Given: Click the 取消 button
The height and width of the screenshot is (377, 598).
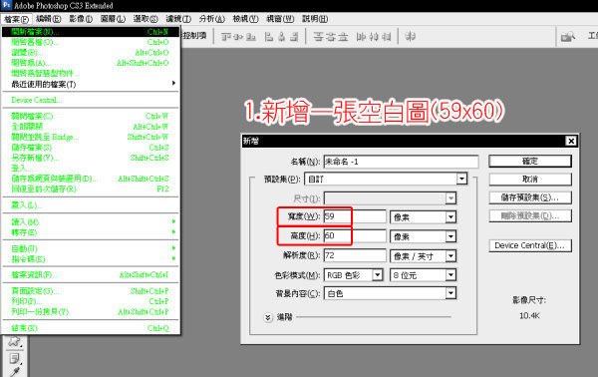Looking at the screenshot, I should [530, 179].
